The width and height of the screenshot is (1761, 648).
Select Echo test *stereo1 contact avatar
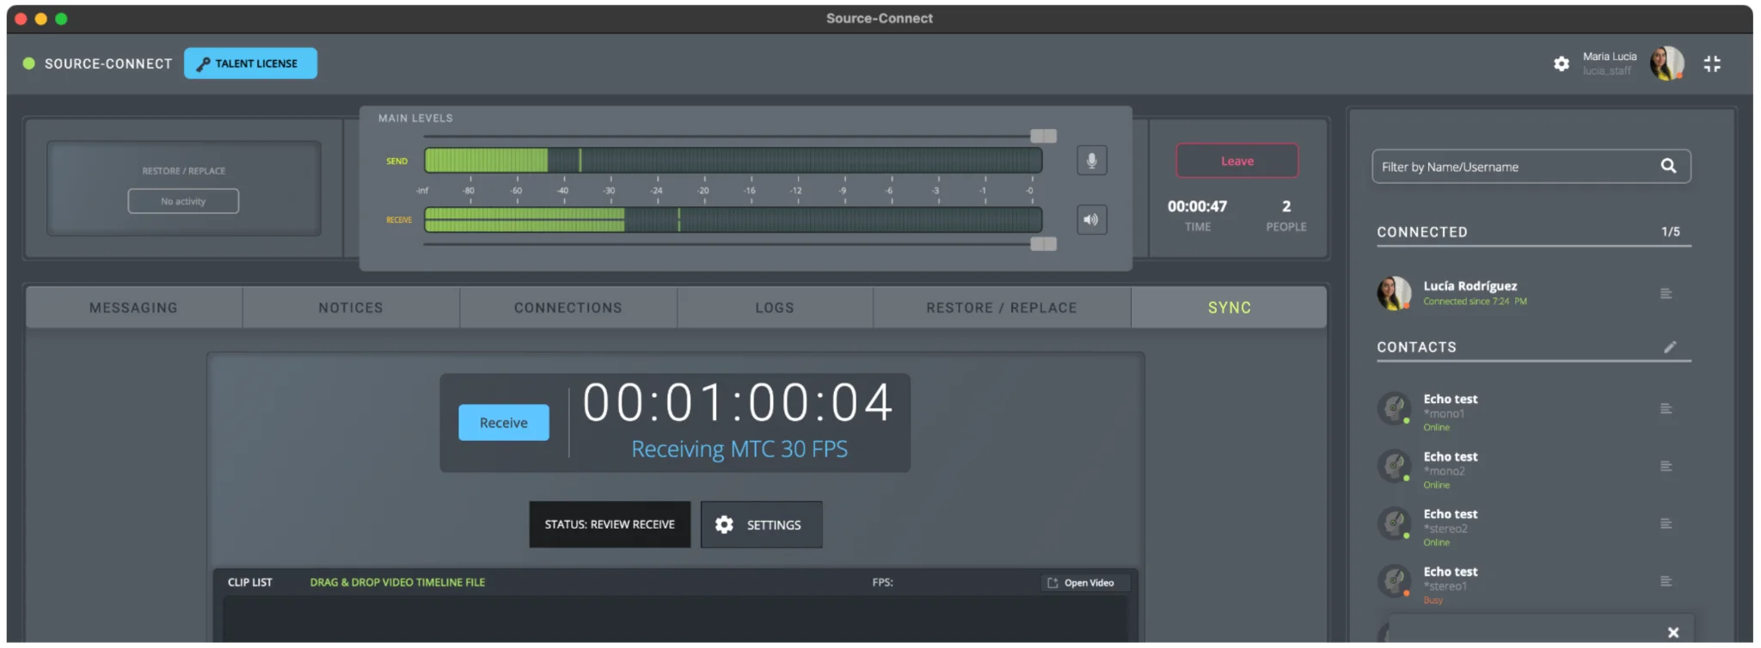pos(1394,581)
